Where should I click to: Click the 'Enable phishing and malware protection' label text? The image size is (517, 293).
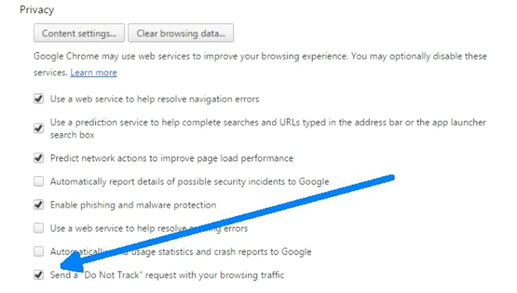(x=133, y=205)
